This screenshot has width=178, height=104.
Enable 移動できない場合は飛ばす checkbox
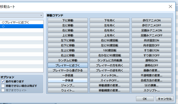3,86
